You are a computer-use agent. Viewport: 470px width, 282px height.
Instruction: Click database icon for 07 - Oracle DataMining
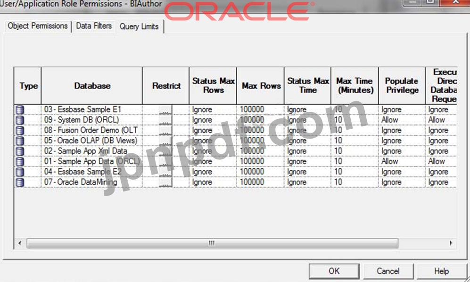20,182
